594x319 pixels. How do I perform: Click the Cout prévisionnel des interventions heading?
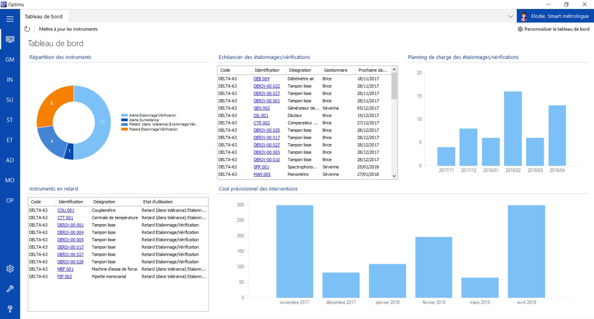coord(258,189)
